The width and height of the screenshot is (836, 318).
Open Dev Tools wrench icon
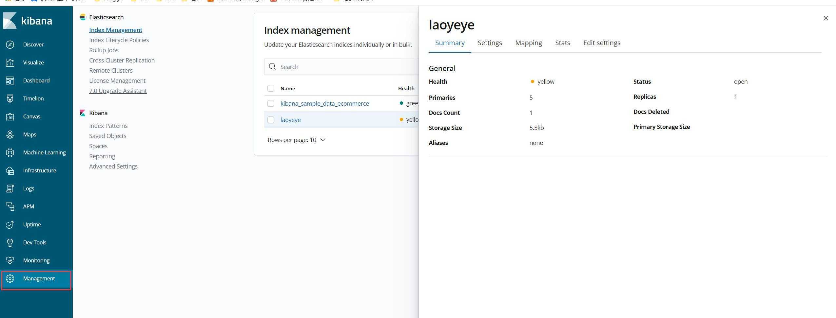coord(10,242)
